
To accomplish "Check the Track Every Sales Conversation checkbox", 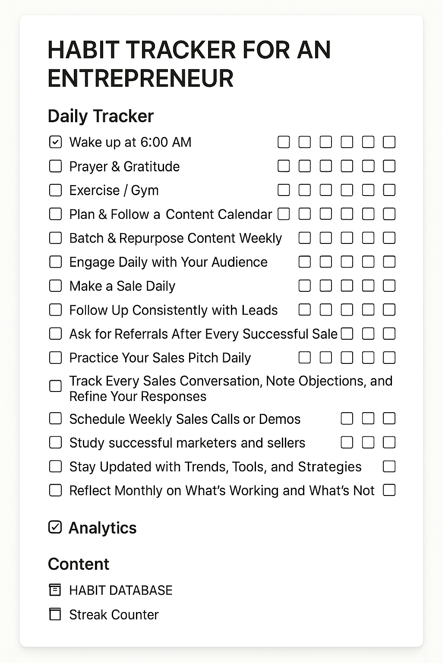I will click(55, 386).
